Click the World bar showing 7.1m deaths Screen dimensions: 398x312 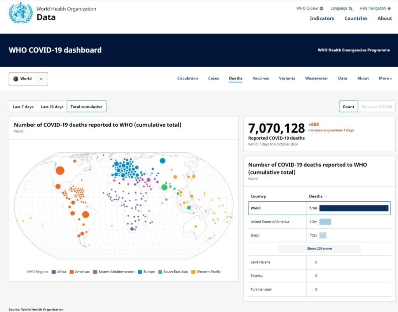pos(354,208)
